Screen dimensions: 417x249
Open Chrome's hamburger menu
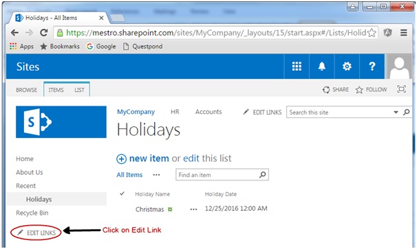pos(404,33)
